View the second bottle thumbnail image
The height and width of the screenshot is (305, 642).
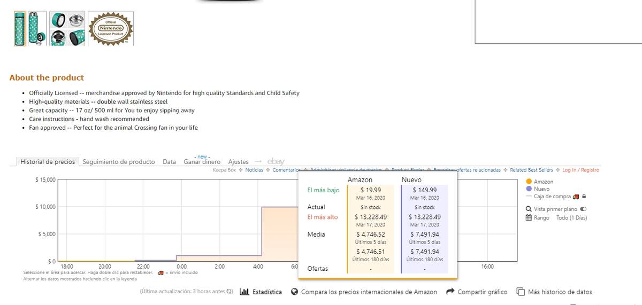coord(37,28)
